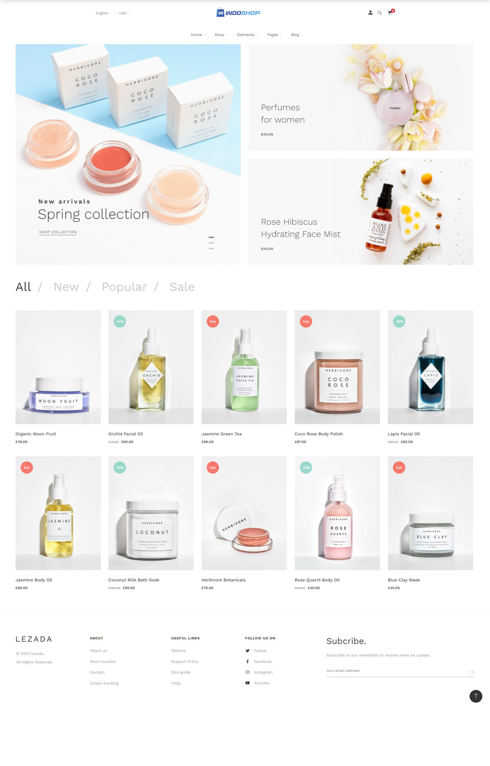Click the email address input field

tap(395, 671)
